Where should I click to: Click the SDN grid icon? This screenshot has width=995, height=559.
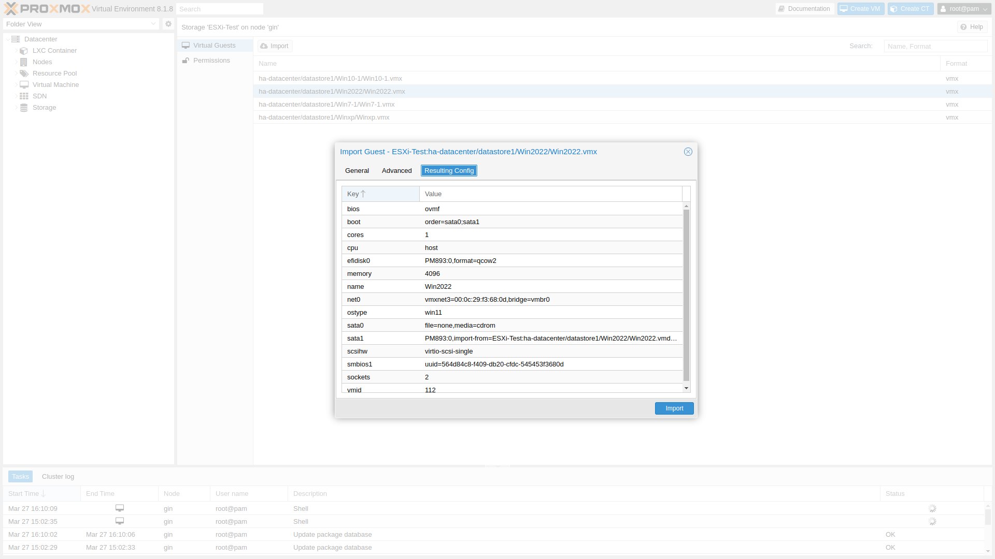coord(24,96)
